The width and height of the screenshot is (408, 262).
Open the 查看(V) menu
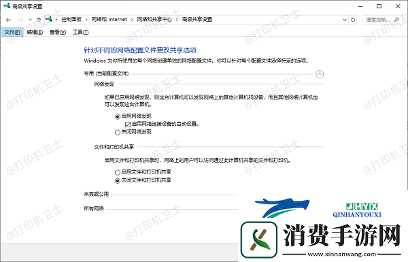click(x=58, y=32)
